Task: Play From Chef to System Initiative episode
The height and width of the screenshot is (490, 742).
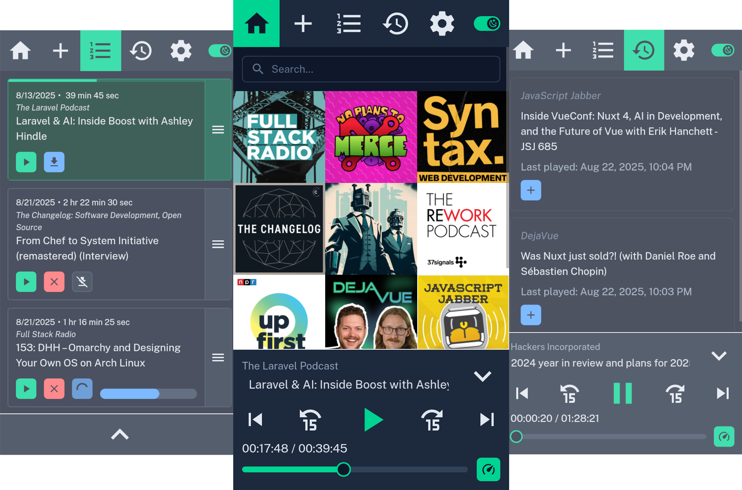Action: click(x=26, y=282)
